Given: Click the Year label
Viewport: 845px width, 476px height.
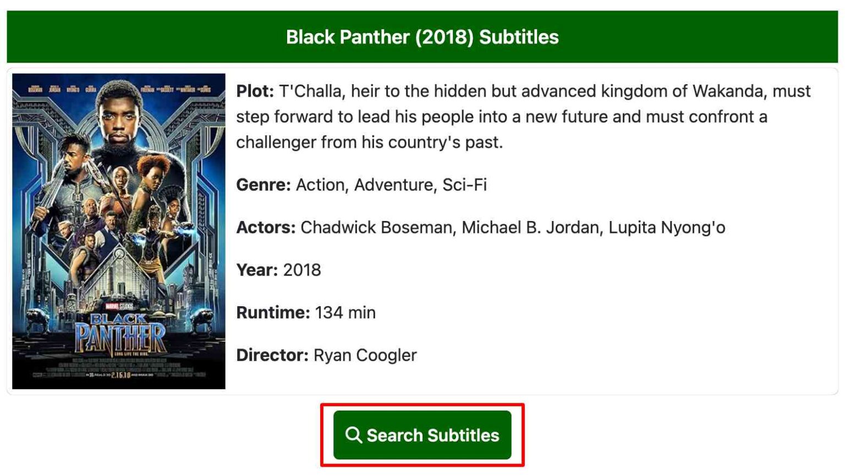Looking at the screenshot, I should pos(257,270).
